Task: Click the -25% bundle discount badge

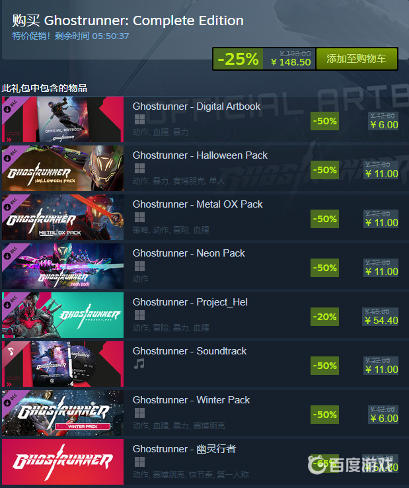Action: [238, 58]
